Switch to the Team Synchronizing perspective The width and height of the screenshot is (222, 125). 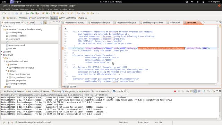click(x=39, y=18)
